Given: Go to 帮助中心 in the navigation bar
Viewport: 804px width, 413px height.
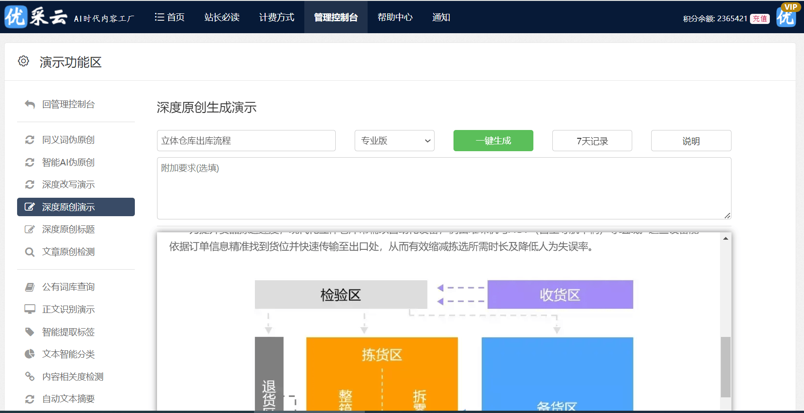Looking at the screenshot, I should pyautogui.click(x=395, y=18).
